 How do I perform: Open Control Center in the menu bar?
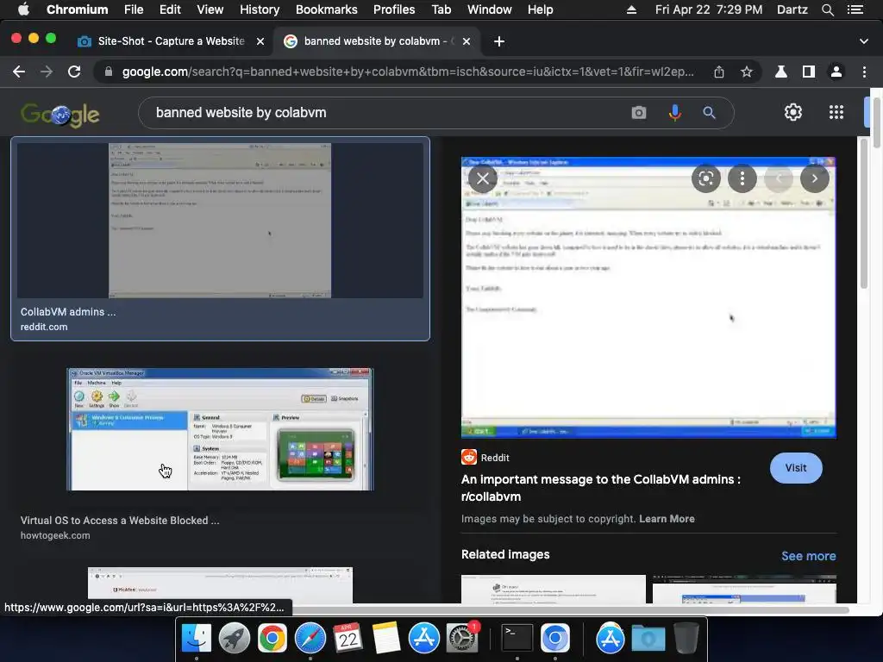(855, 9)
